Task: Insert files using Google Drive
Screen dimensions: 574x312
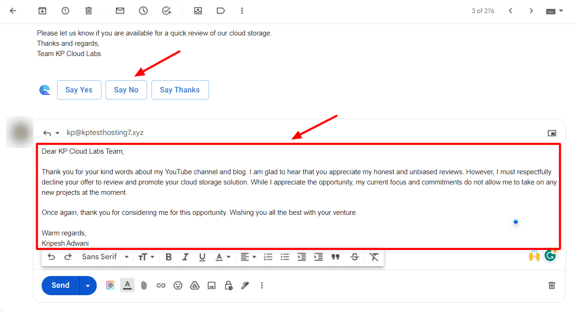Action: [x=194, y=285]
